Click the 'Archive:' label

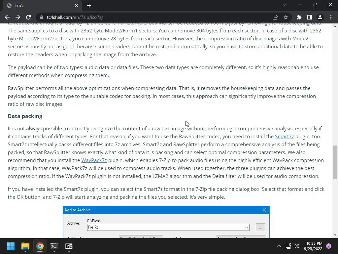[74, 223]
